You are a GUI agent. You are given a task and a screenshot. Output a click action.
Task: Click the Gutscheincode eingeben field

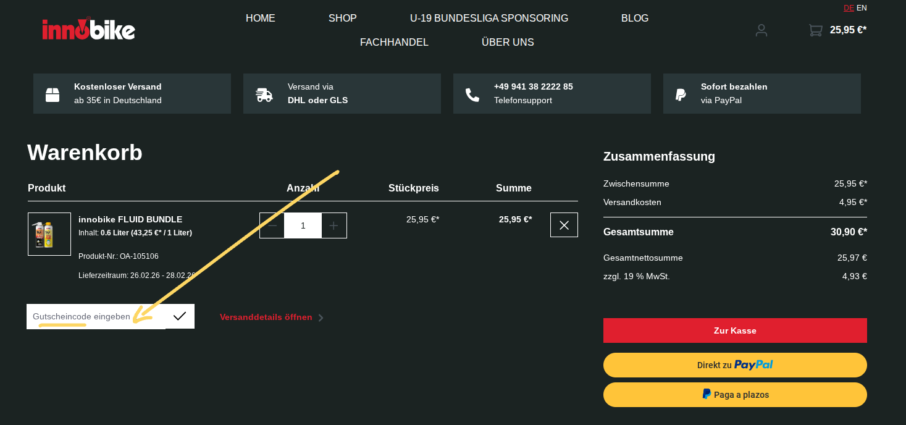point(96,316)
